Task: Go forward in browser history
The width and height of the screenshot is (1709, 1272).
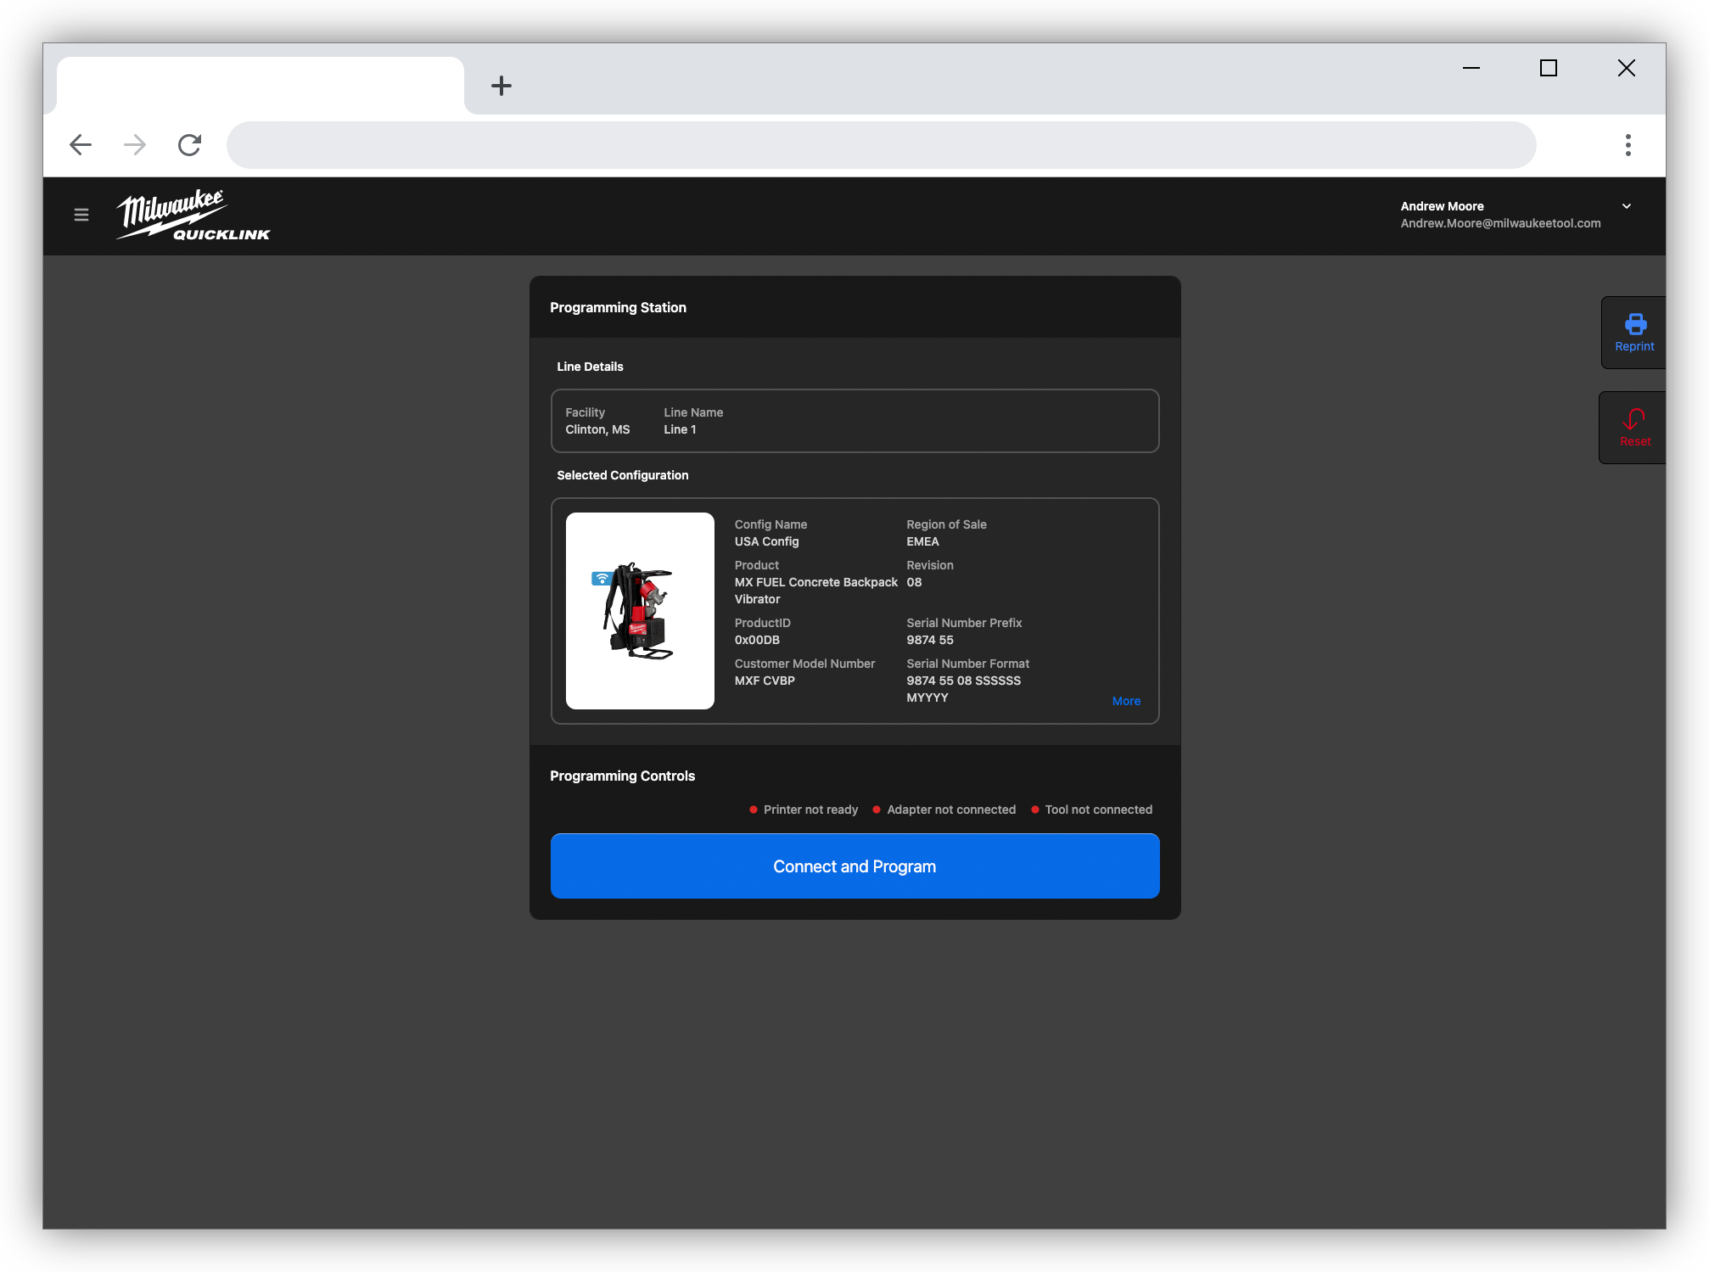Action: click(x=135, y=145)
